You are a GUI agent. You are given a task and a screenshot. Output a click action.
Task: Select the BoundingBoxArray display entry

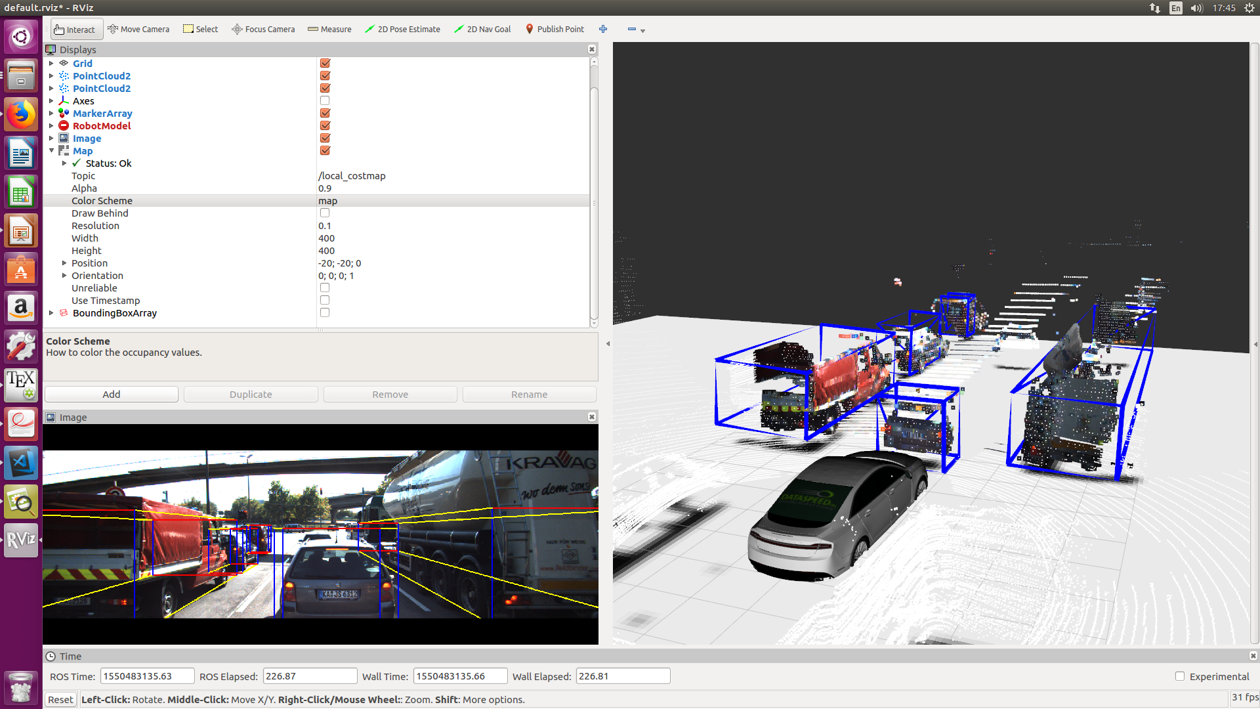[x=114, y=313]
